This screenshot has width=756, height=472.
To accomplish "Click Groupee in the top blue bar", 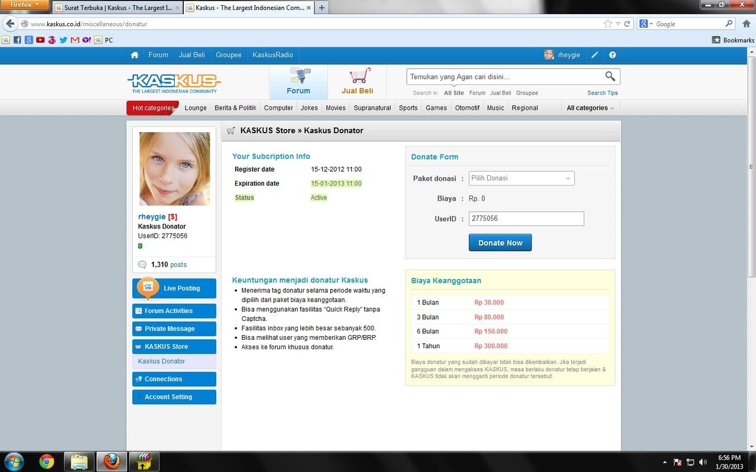I will [x=229, y=55].
